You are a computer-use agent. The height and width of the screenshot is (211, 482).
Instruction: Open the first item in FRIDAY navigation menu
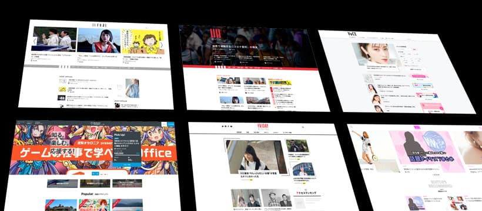coord(239,132)
